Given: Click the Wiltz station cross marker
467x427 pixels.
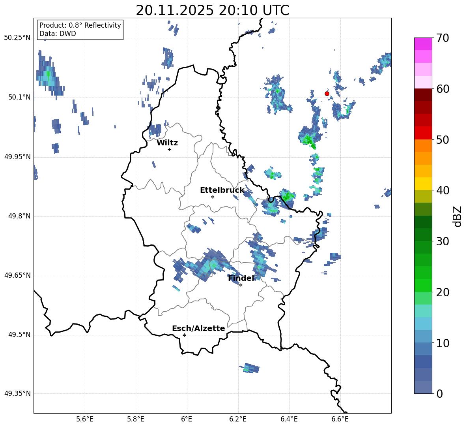Looking at the screenshot, I should [170, 149].
